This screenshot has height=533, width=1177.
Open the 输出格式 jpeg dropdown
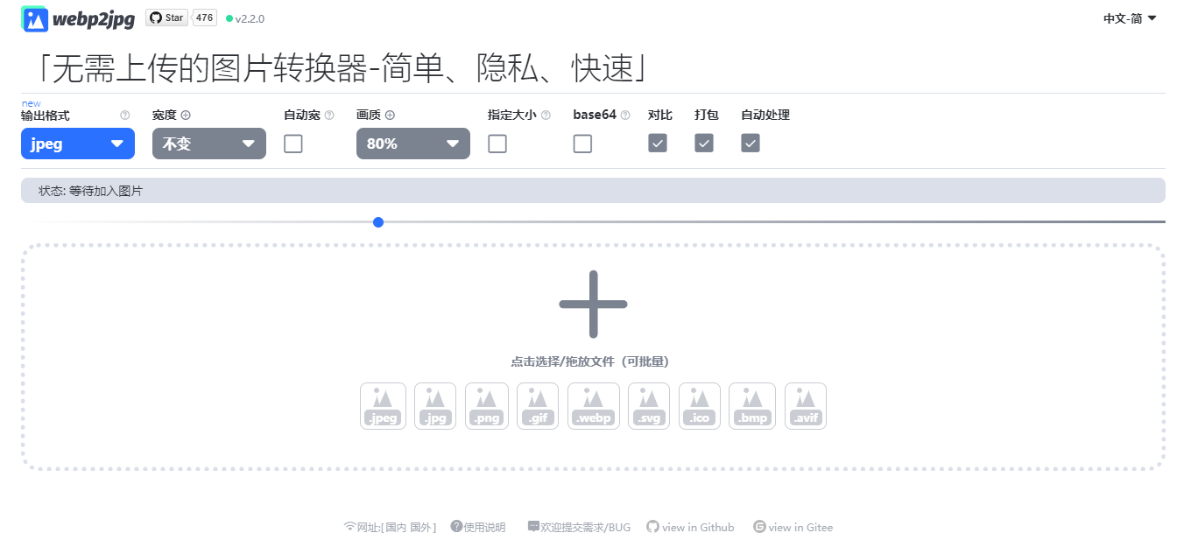(x=77, y=143)
